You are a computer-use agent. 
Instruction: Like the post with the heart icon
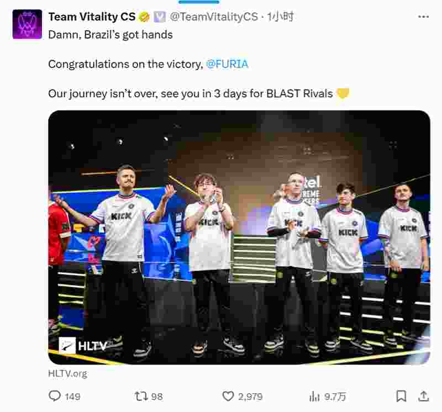coord(228,396)
